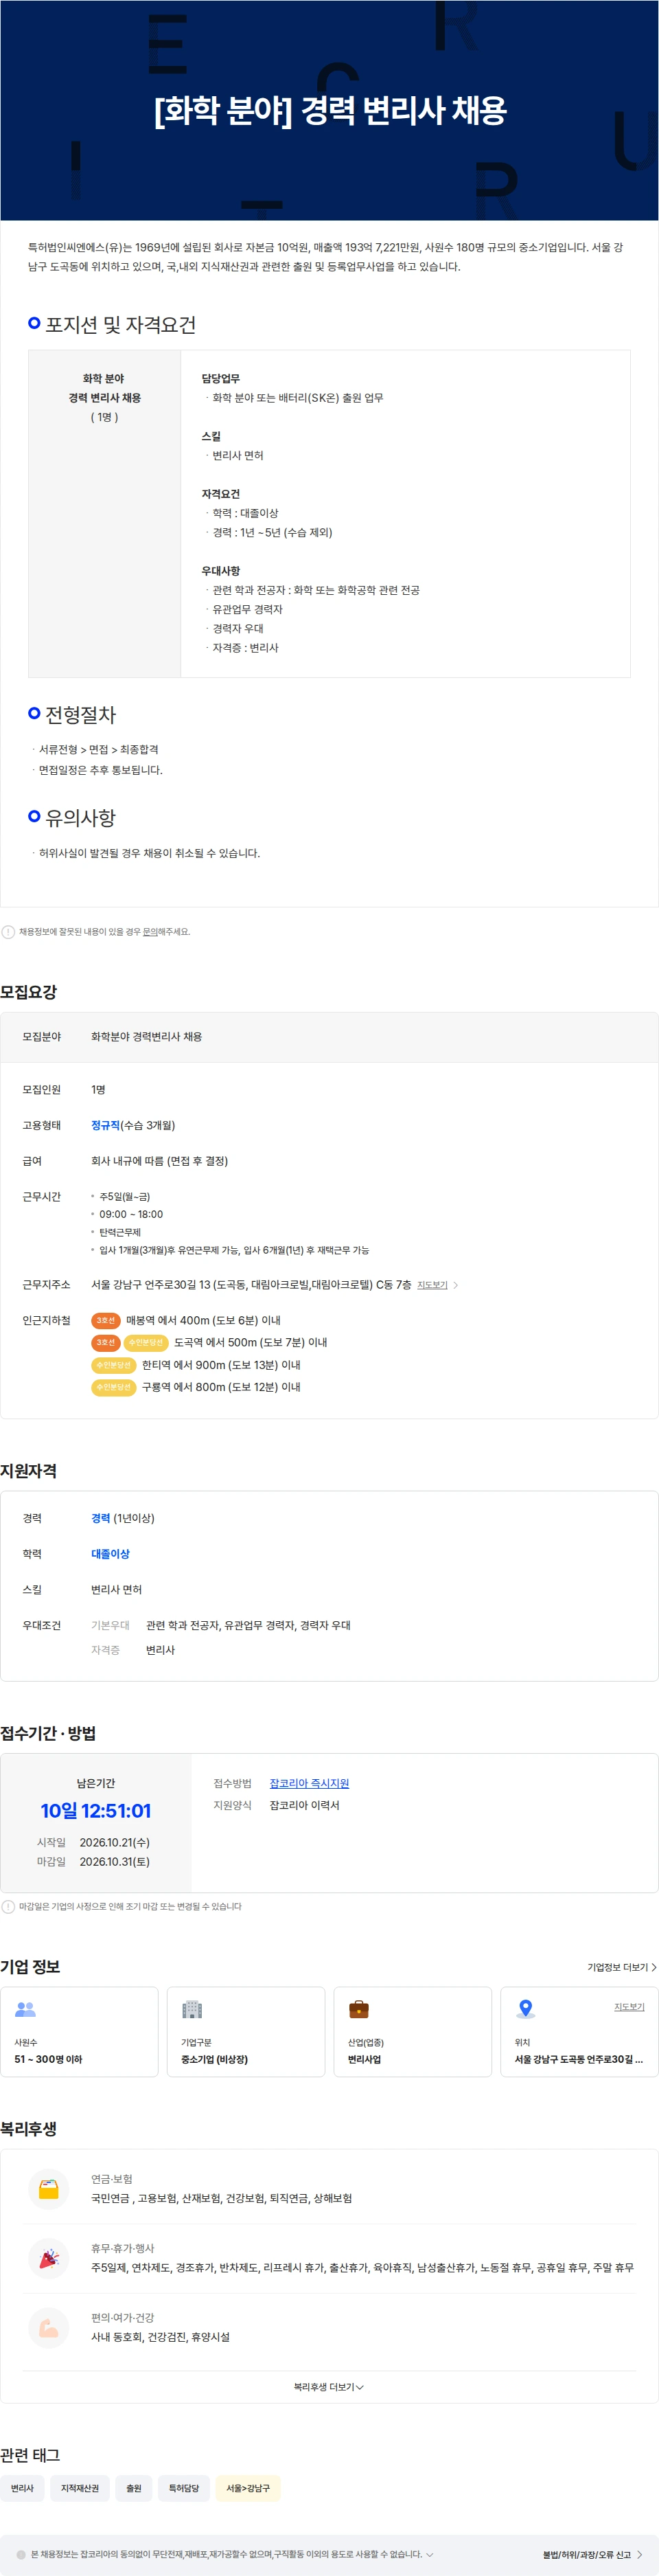This screenshot has width=659, height=2576.
Task: Click the 경력 link in 지원자격
Action: [101, 1518]
